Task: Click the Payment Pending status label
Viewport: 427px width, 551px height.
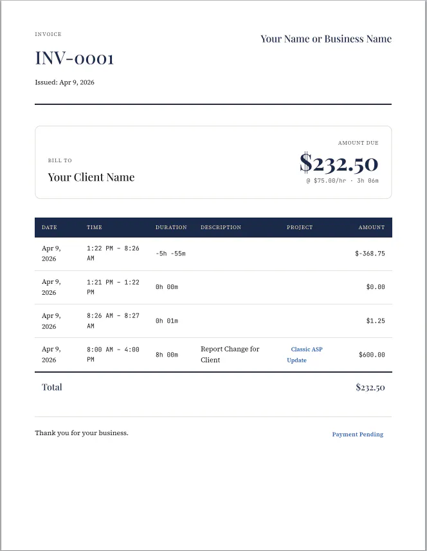Action: 358,434
